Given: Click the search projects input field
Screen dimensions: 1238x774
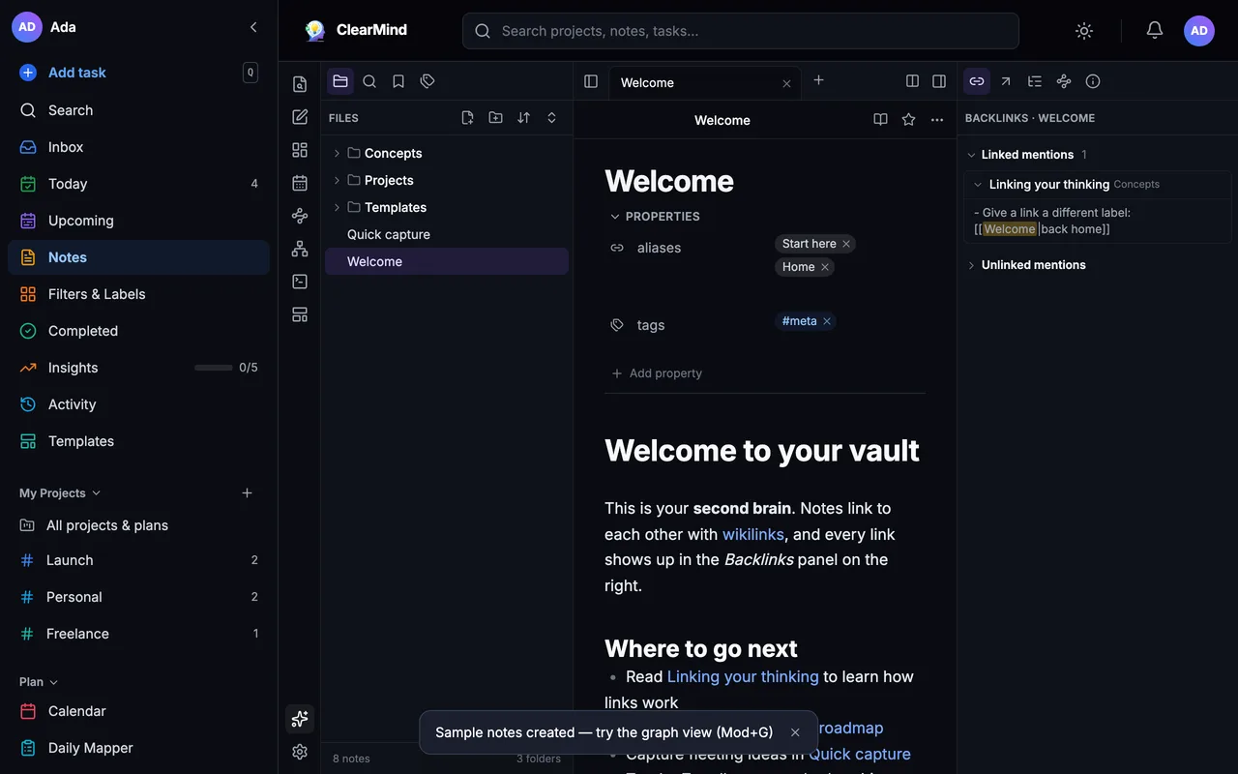Looking at the screenshot, I should 741,31.
